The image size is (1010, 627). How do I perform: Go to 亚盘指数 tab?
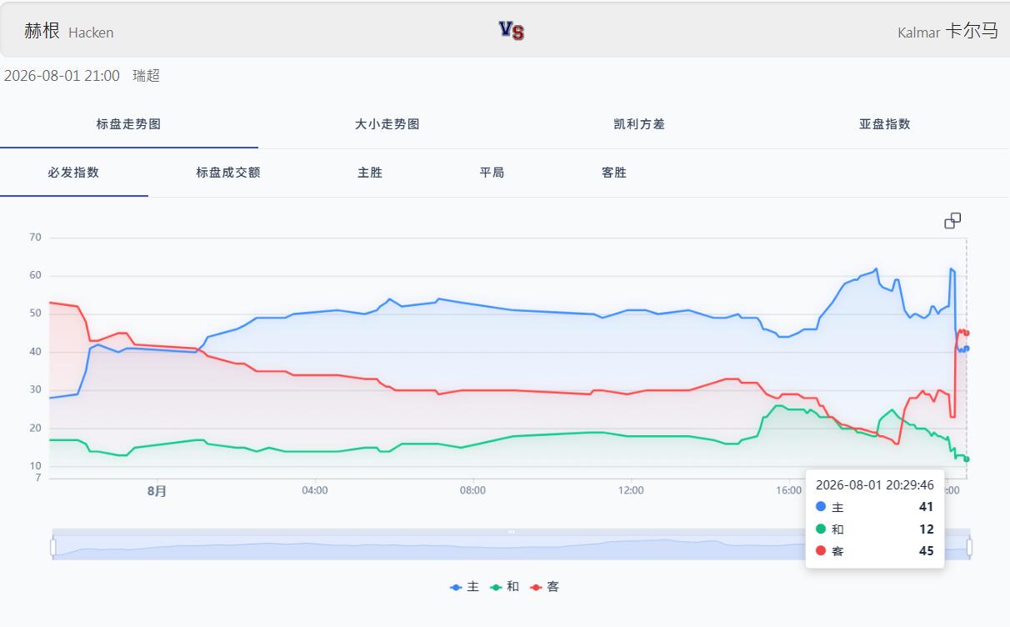click(x=885, y=124)
